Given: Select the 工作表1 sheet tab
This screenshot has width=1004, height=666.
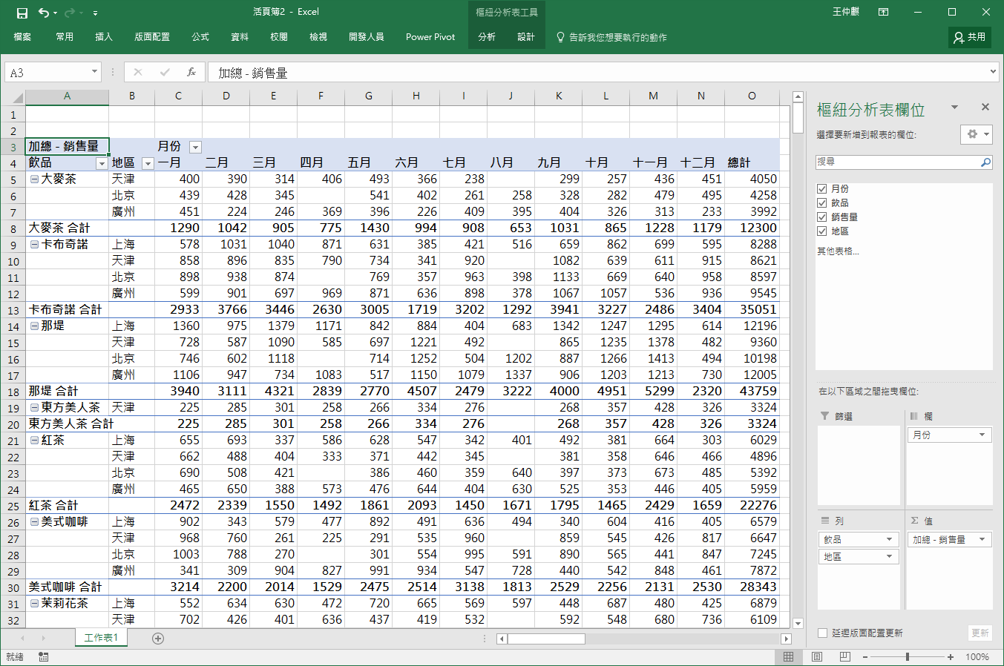Looking at the screenshot, I should point(101,638).
